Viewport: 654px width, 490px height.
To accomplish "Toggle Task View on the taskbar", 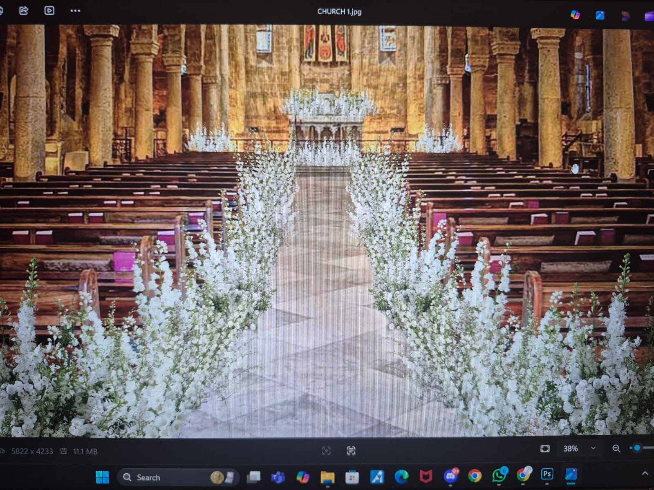I will 254,477.
